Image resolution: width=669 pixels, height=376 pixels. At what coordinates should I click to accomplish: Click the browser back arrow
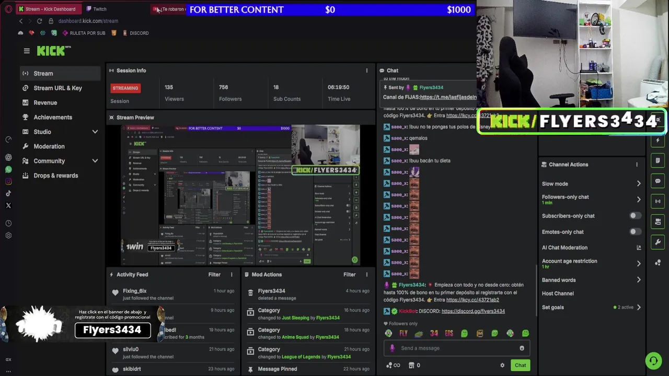21,21
